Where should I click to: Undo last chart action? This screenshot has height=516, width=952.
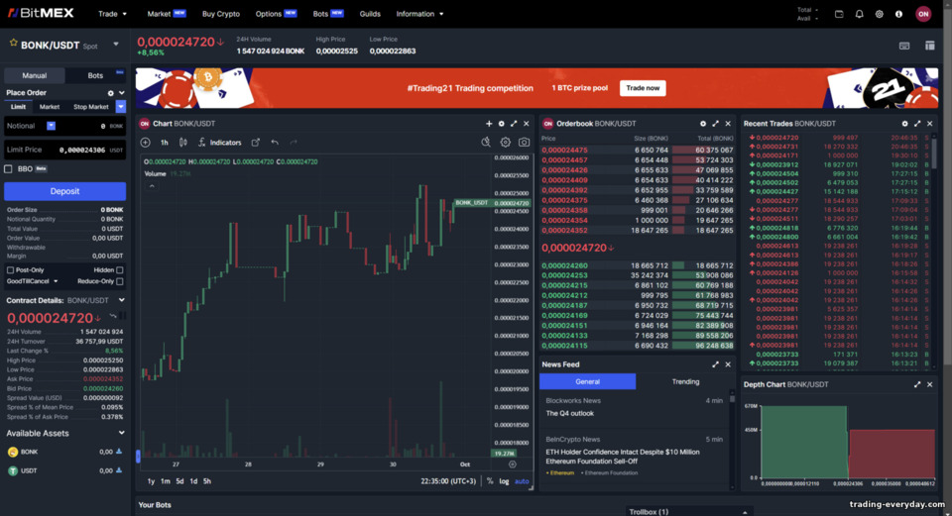click(x=275, y=143)
